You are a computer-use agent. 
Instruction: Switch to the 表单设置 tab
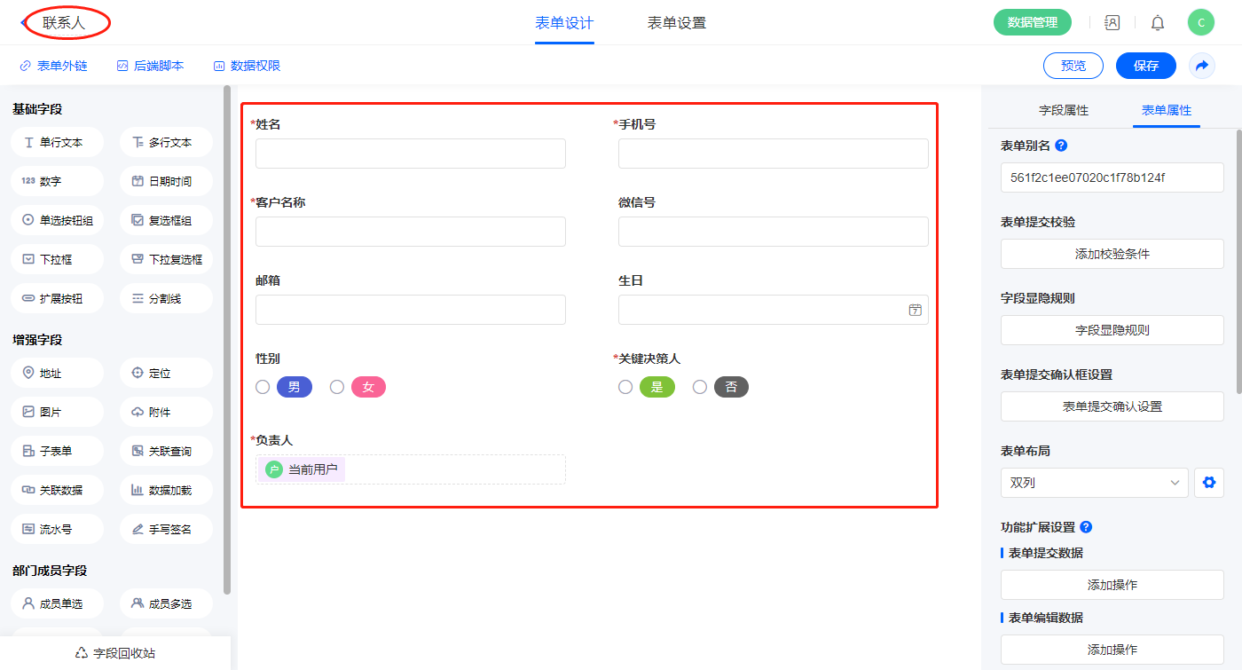coord(677,23)
